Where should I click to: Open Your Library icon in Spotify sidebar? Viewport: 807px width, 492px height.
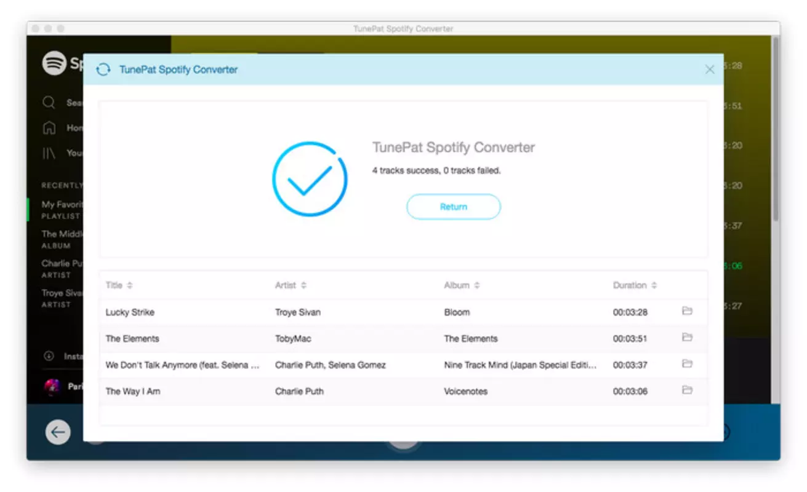(49, 153)
